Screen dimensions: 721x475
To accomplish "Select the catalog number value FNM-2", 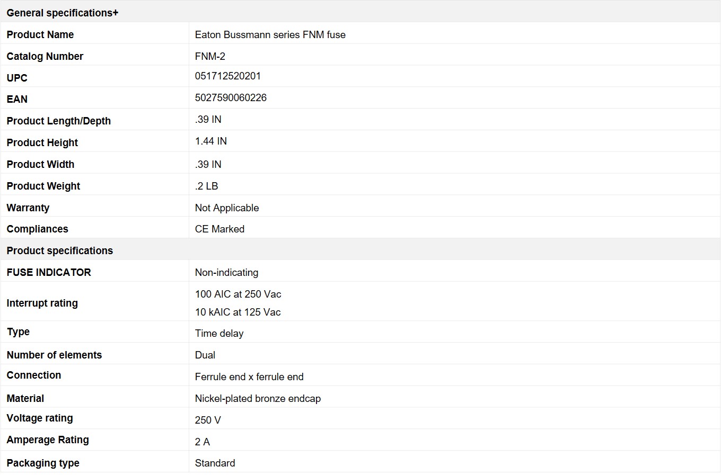I will [210, 56].
